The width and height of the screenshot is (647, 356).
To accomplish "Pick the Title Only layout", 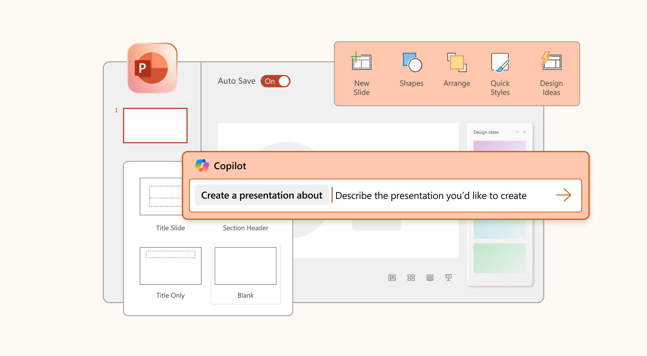I will 171,266.
